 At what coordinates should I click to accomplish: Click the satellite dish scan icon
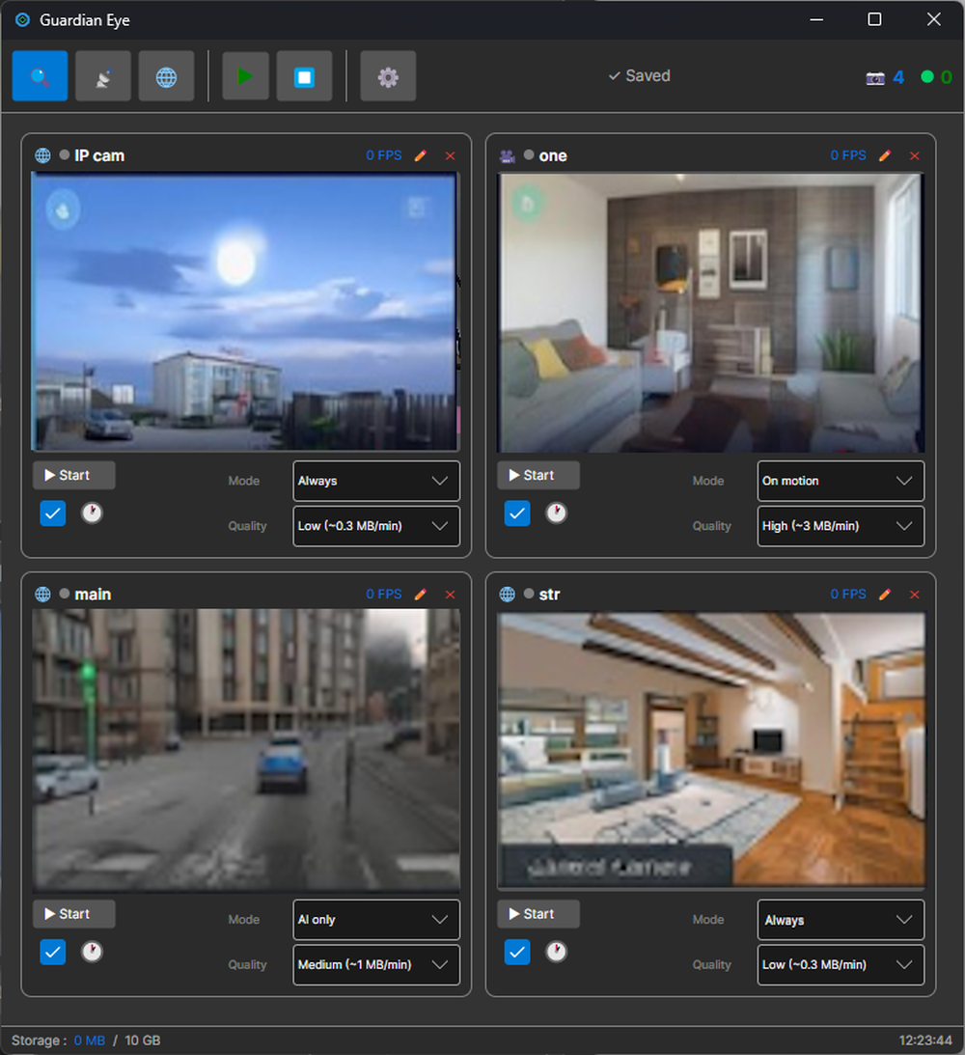point(102,76)
